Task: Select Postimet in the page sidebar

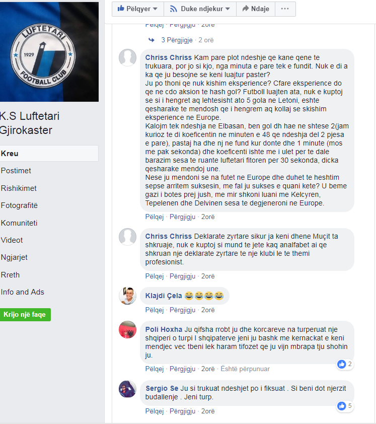Action: [16, 171]
